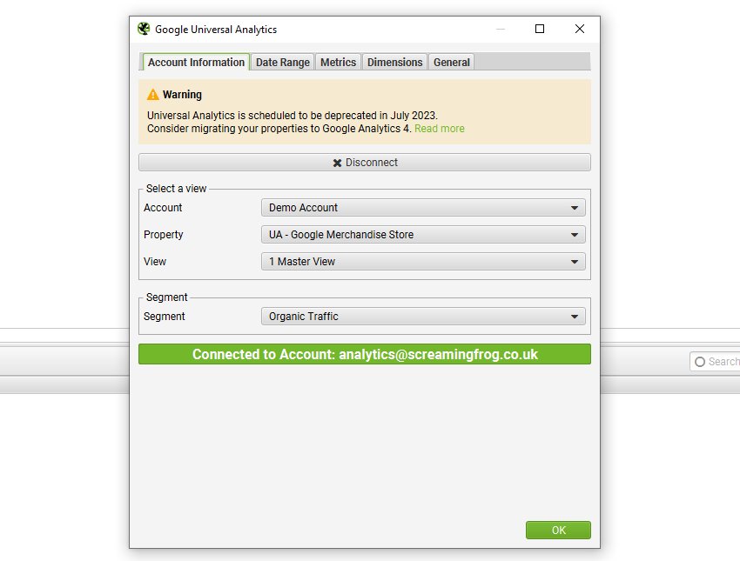Click the magnifier icon in background search box
Image resolution: width=740 pixels, height=561 pixels.
[700, 362]
